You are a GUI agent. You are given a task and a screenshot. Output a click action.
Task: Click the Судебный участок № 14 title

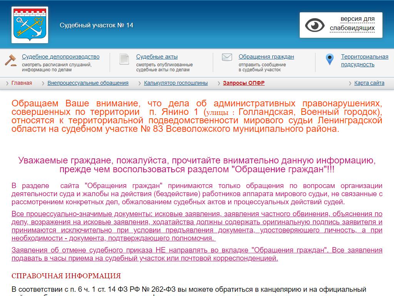point(97,25)
